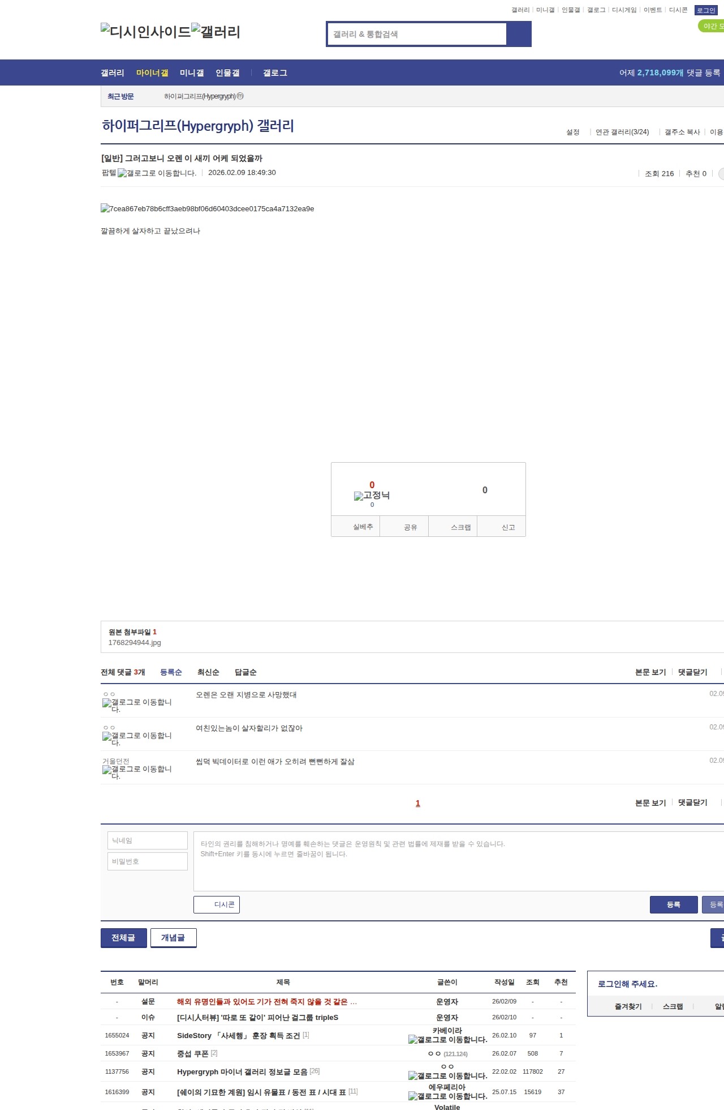The width and height of the screenshot is (724, 1110).
Task: Toggle the 야간 모드 night mode switch
Action: click(x=711, y=26)
